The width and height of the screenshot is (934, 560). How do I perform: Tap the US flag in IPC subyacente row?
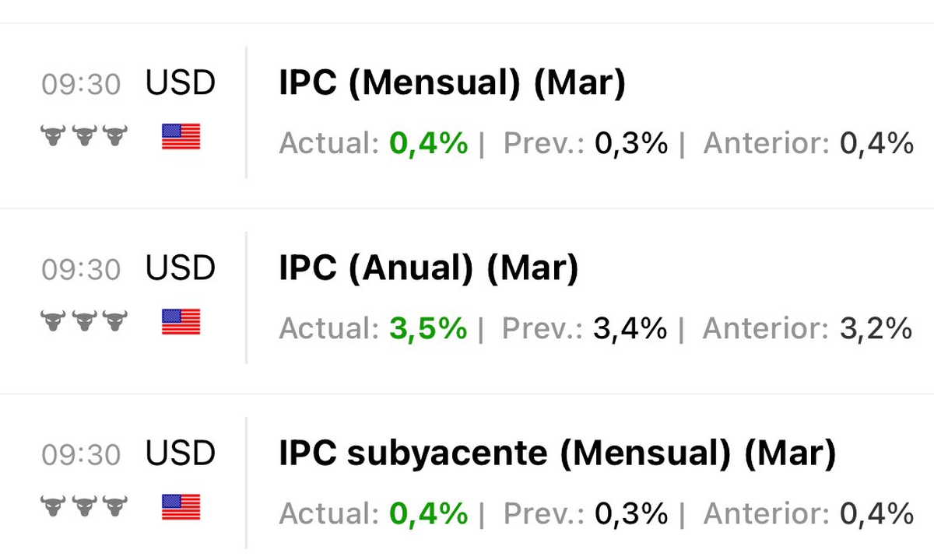pyautogui.click(x=181, y=507)
